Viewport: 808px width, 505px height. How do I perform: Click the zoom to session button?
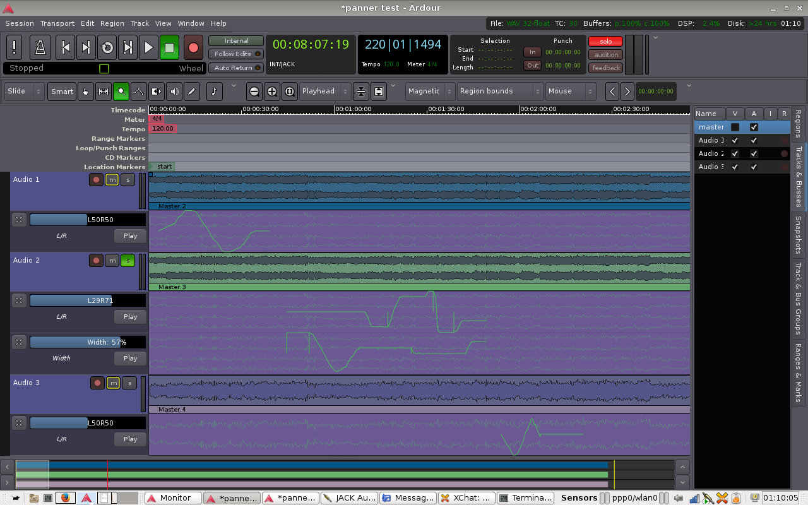click(x=290, y=92)
